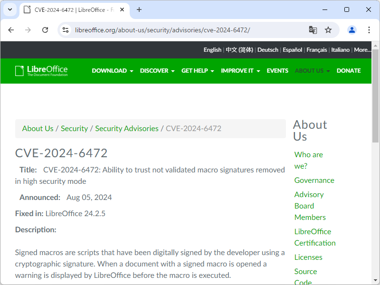Viewport: 380px width, 285px height.
Task: Expand the DISCOVER menu
Action: point(157,71)
